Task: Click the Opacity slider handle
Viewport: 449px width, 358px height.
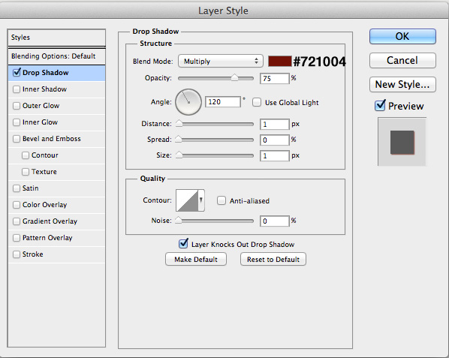Action: pos(234,77)
